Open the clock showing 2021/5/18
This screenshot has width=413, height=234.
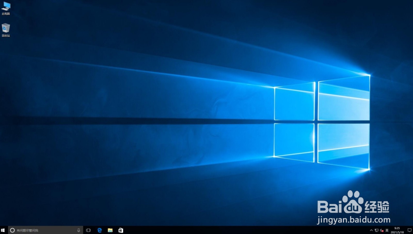(x=397, y=230)
